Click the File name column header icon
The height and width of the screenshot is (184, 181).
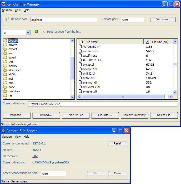tap(81, 42)
